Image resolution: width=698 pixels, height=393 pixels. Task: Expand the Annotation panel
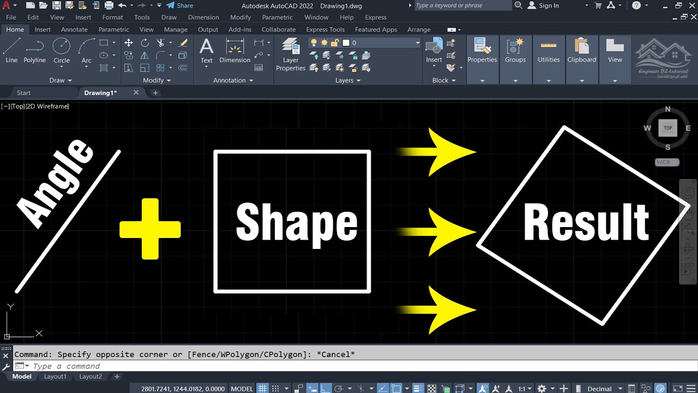(233, 80)
